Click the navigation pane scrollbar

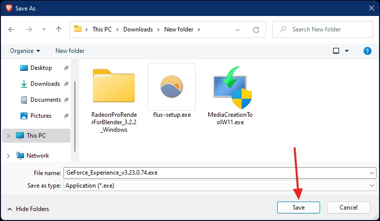75,116
